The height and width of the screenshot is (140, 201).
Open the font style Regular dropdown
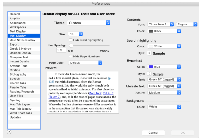click(187, 24)
